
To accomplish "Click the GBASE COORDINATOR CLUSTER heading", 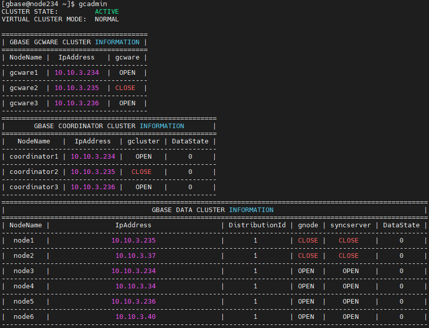I will [109, 126].
